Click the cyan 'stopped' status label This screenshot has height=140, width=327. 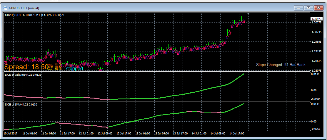pyautogui.click(x=74, y=69)
